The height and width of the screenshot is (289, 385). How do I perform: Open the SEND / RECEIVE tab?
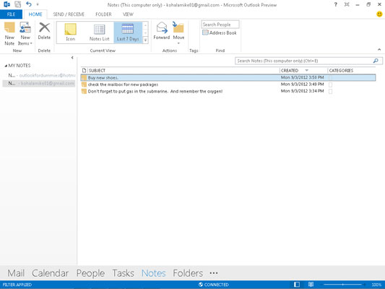pos(69,14)
